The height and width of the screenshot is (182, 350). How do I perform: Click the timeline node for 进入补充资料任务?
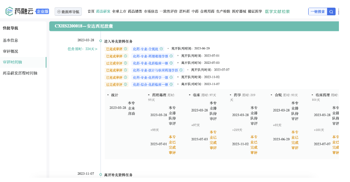point(101,41)
